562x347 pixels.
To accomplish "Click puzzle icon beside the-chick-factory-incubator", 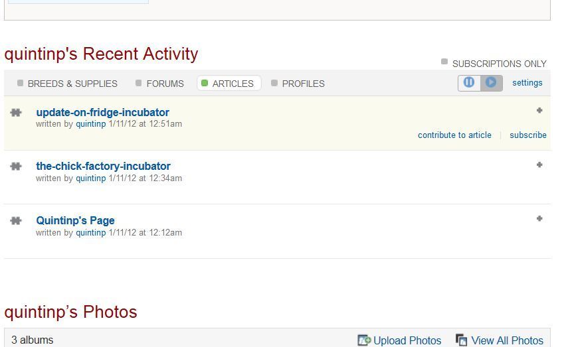I will tap(16, 167).
